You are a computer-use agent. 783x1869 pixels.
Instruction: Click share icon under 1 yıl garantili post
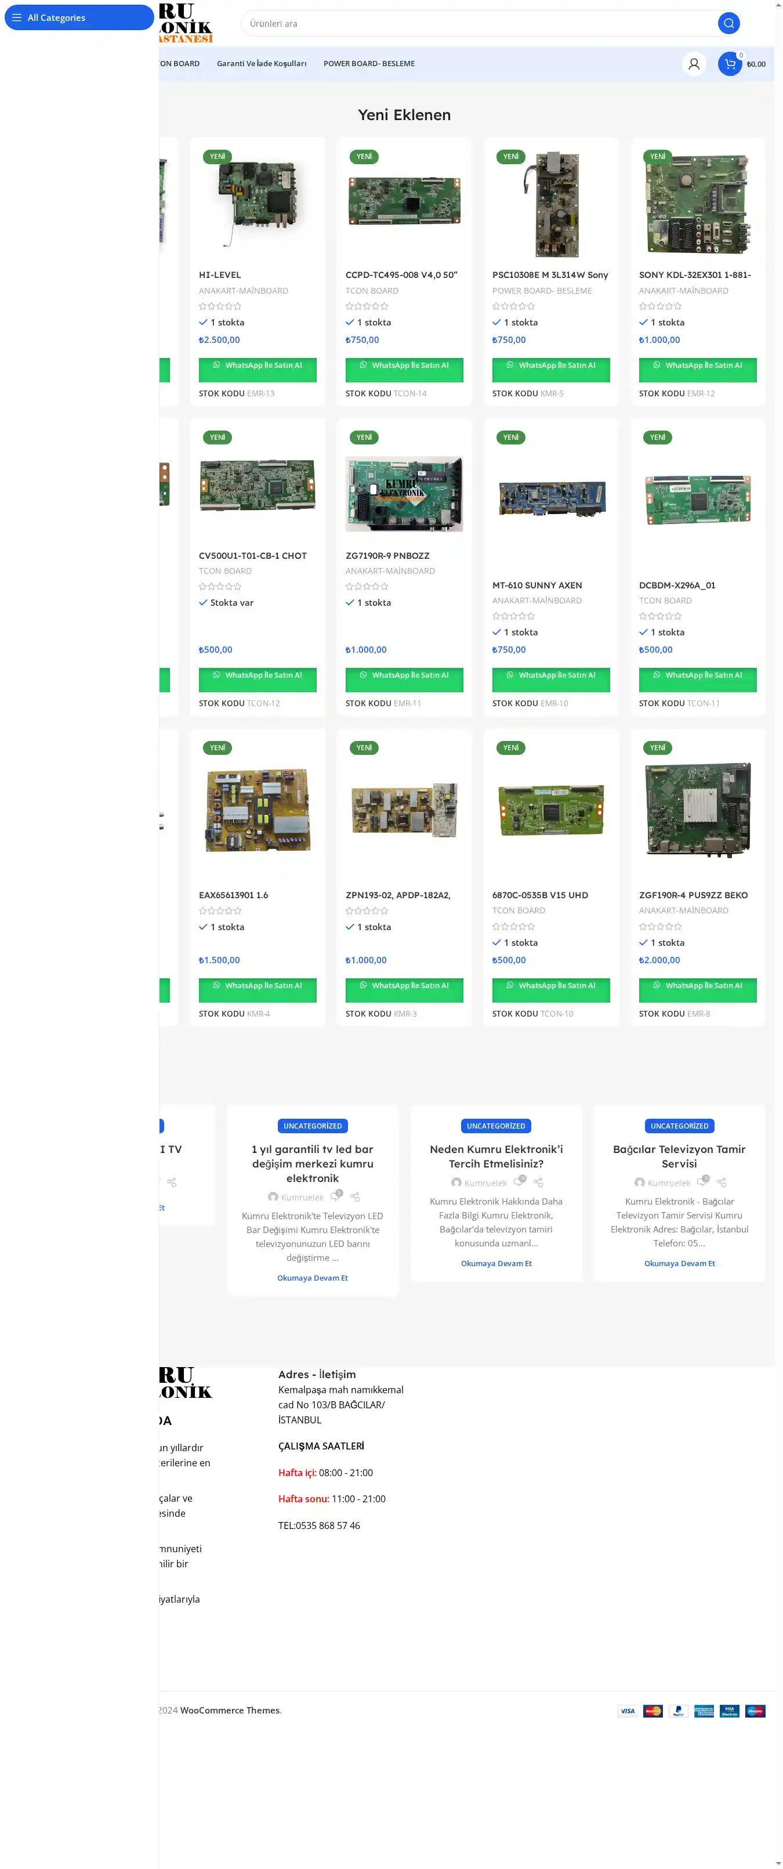(x=354, y=1197)
